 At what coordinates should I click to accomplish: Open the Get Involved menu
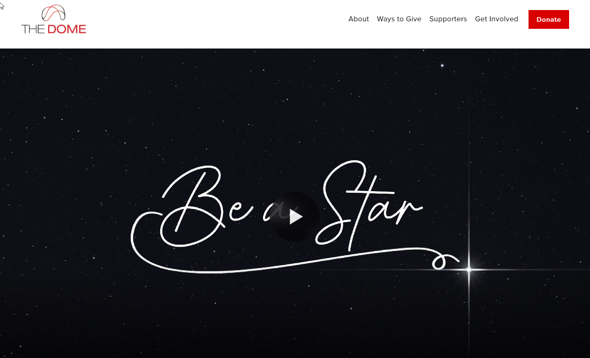click(496, 19)
